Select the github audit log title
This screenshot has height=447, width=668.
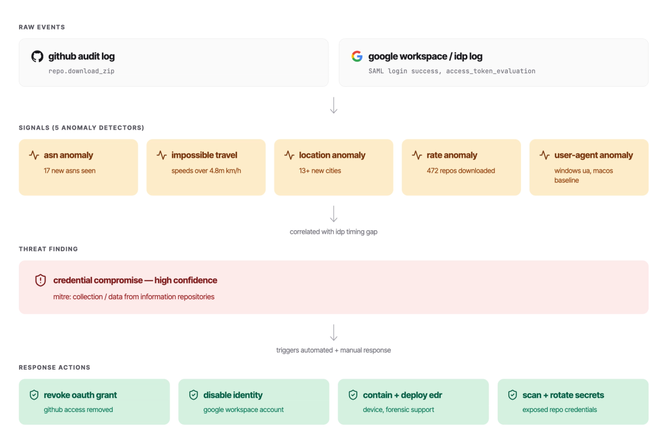pos(81,56)
